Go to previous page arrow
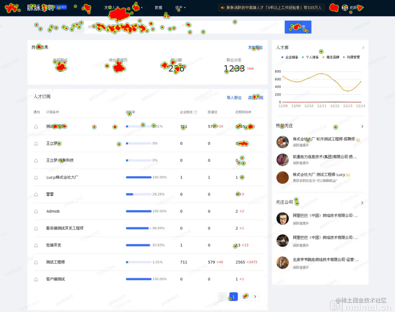The image size is (395, 312). (222, 297)
